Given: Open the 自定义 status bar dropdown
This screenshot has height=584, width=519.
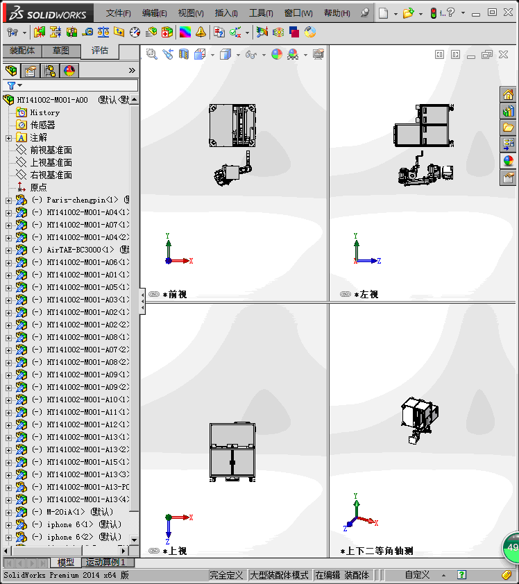Looking at the screenshot, I should 443,576.
